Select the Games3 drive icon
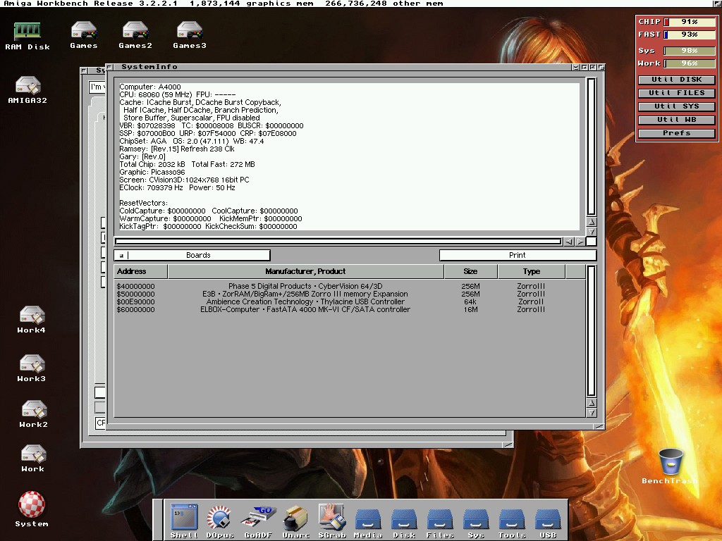Image resolution: width=722 pixels, height=541 pixels. point(189,35)
